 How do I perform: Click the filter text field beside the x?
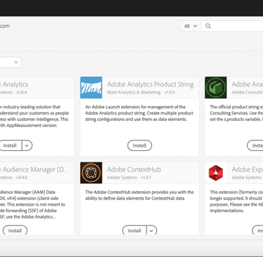pyautogui.click(x=6, y=62)
